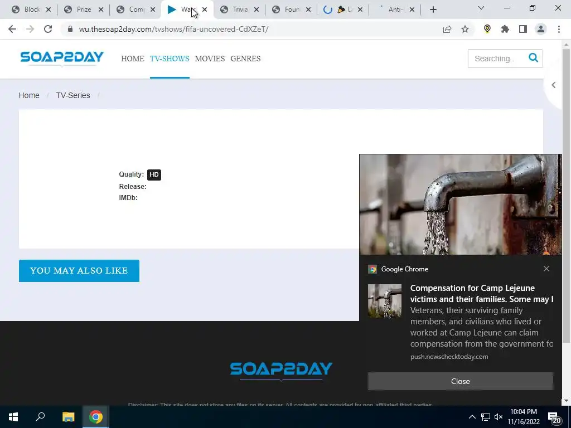This screenshot has height=428, width=571.
Task: Open network status tray icon
Action: 486,417
